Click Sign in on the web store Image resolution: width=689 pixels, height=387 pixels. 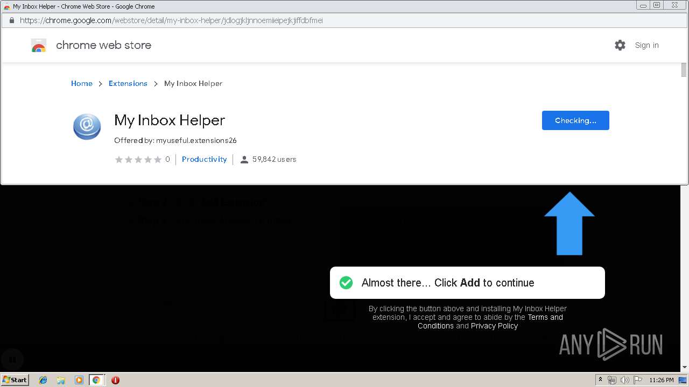[646, 45]
